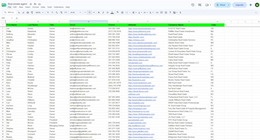The image size is (260, 140).
Task: Toggle strikethrough formatting
Action: pyautogui.click(x=107, y=13)
